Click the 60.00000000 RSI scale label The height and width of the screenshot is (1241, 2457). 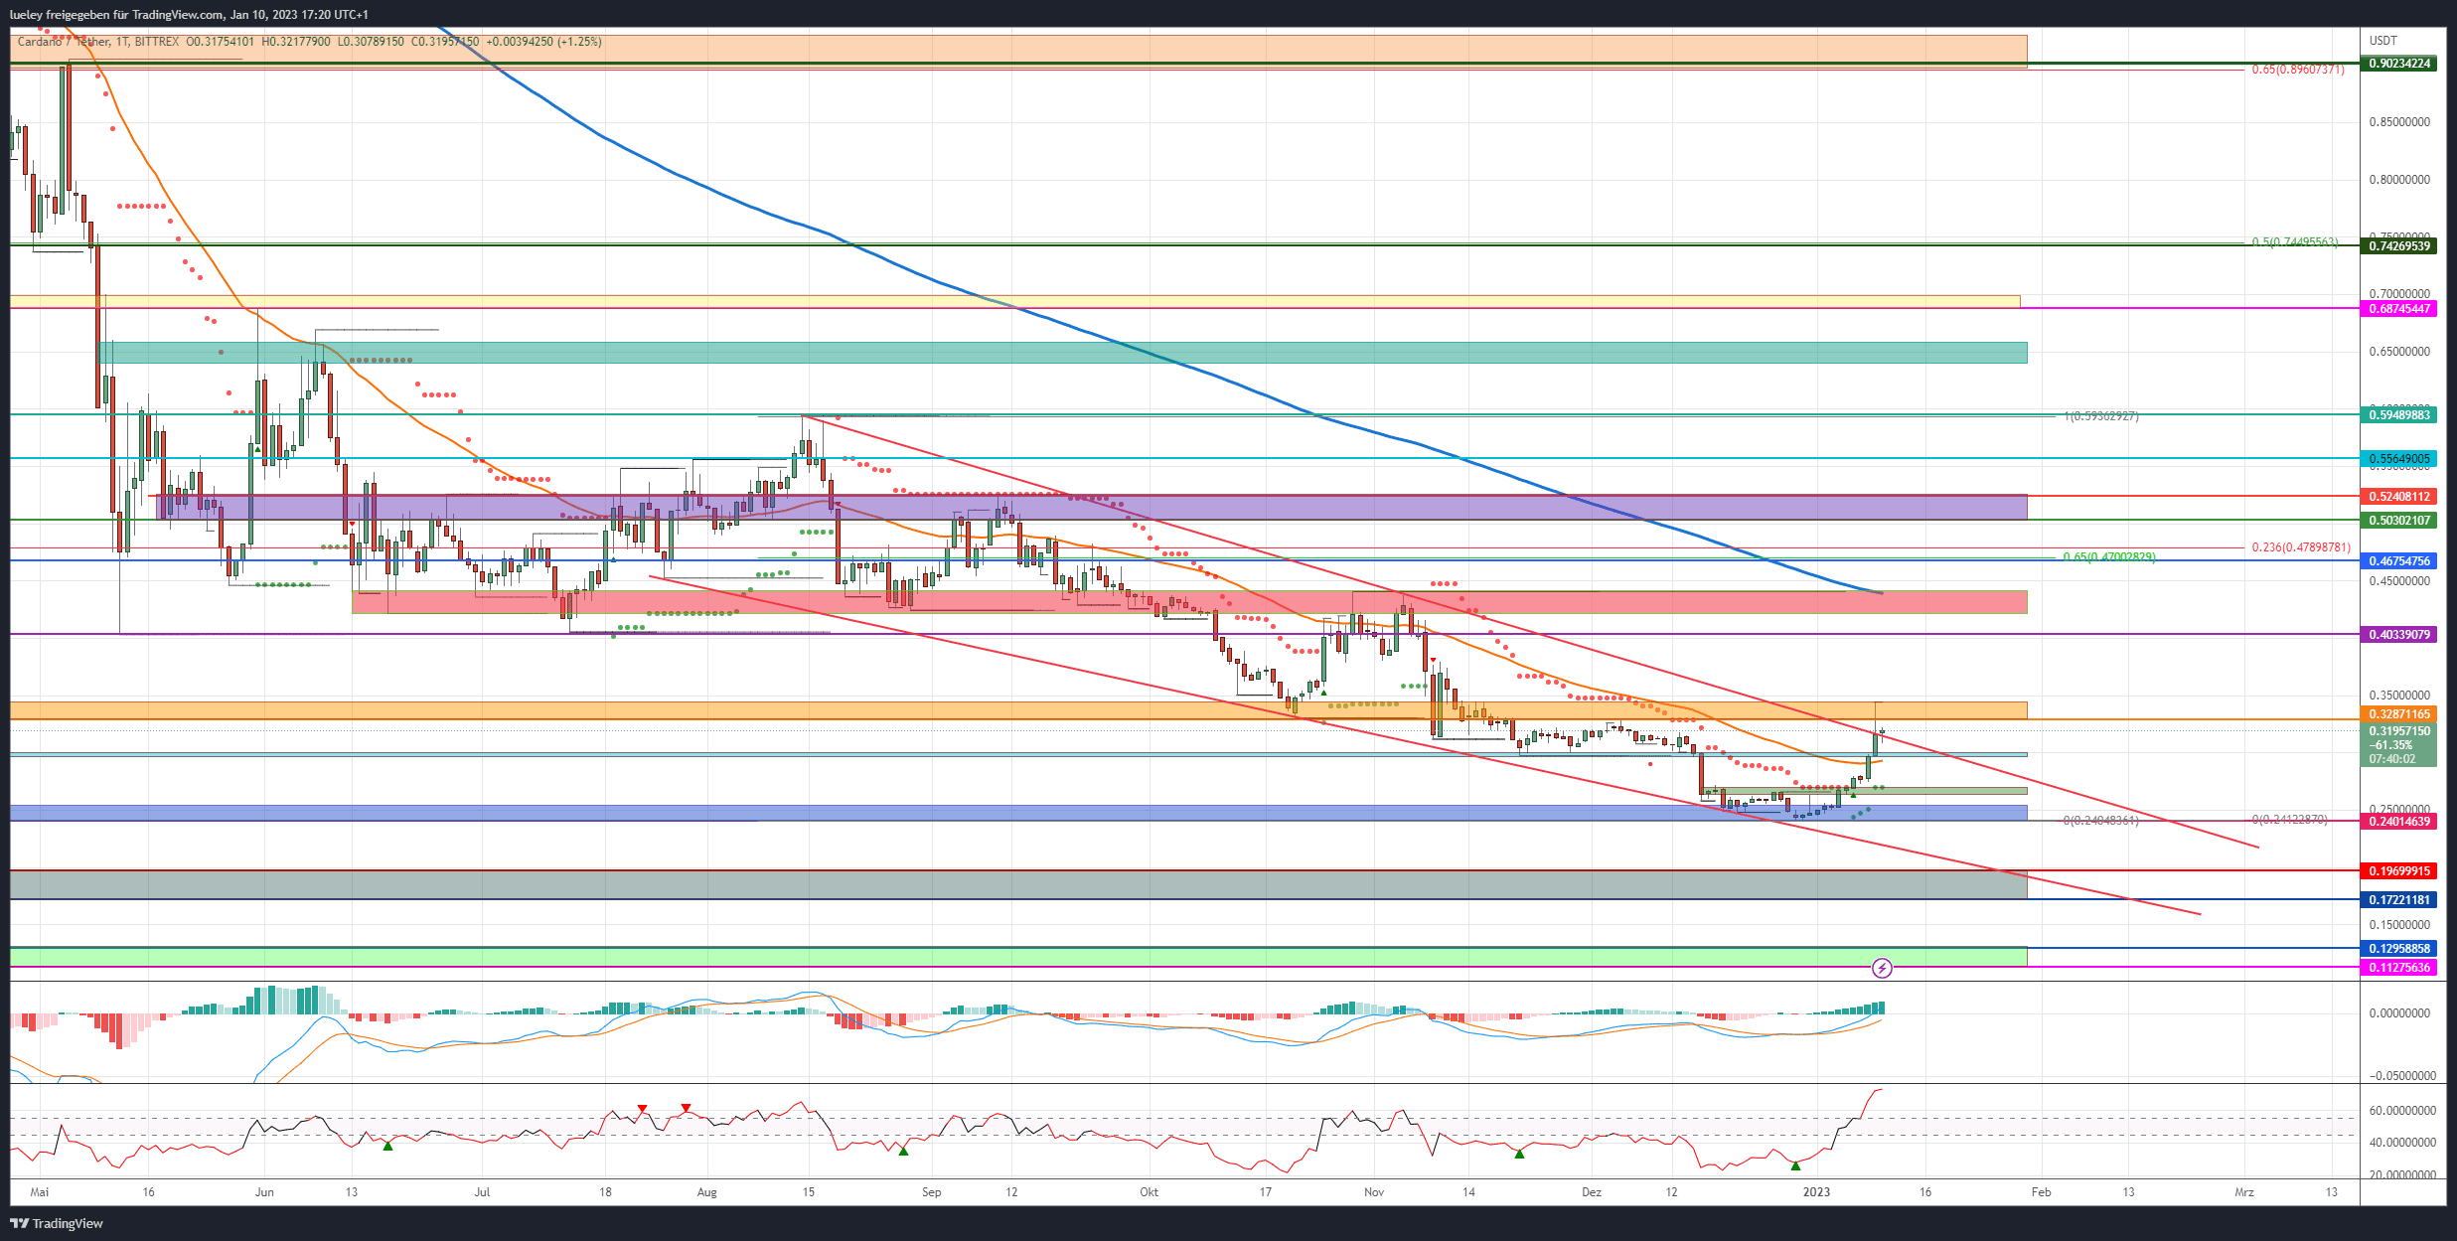(2402, 1111)
